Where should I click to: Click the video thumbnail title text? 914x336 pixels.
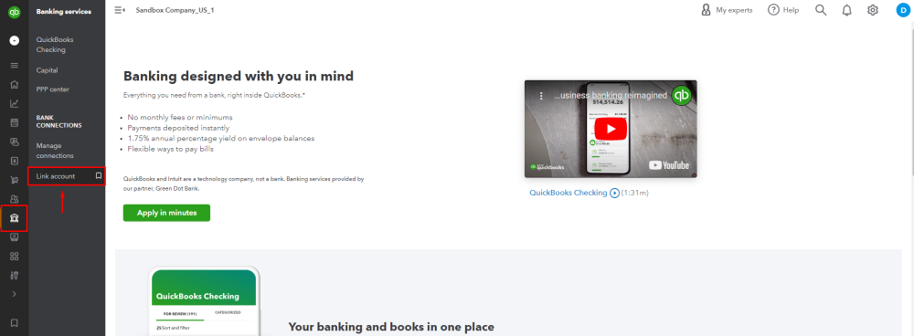coord(611,96)
